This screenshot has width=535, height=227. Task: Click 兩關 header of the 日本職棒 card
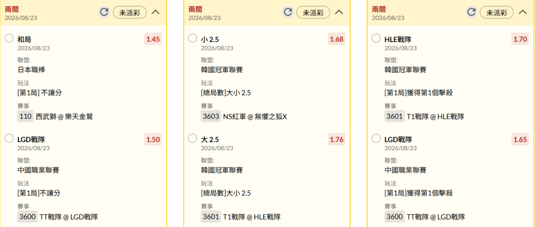pos(11,9)
